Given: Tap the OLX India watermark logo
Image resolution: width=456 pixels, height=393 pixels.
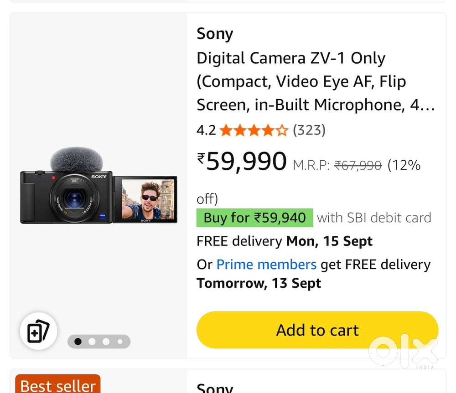Looking at the screenshot, I should pos(403,352).
